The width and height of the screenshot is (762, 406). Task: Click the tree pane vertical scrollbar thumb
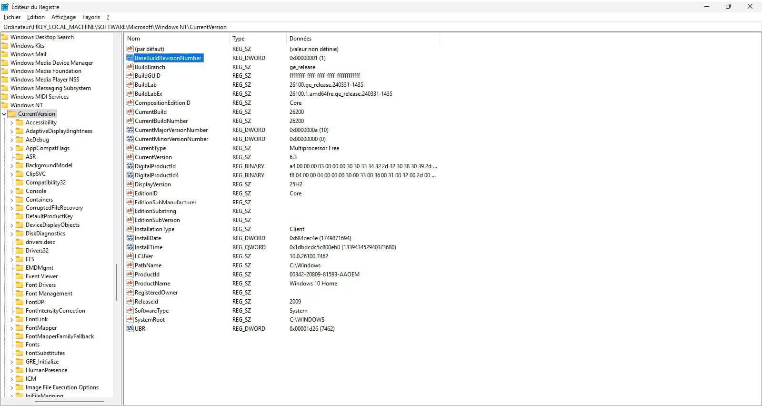(117, 282)
